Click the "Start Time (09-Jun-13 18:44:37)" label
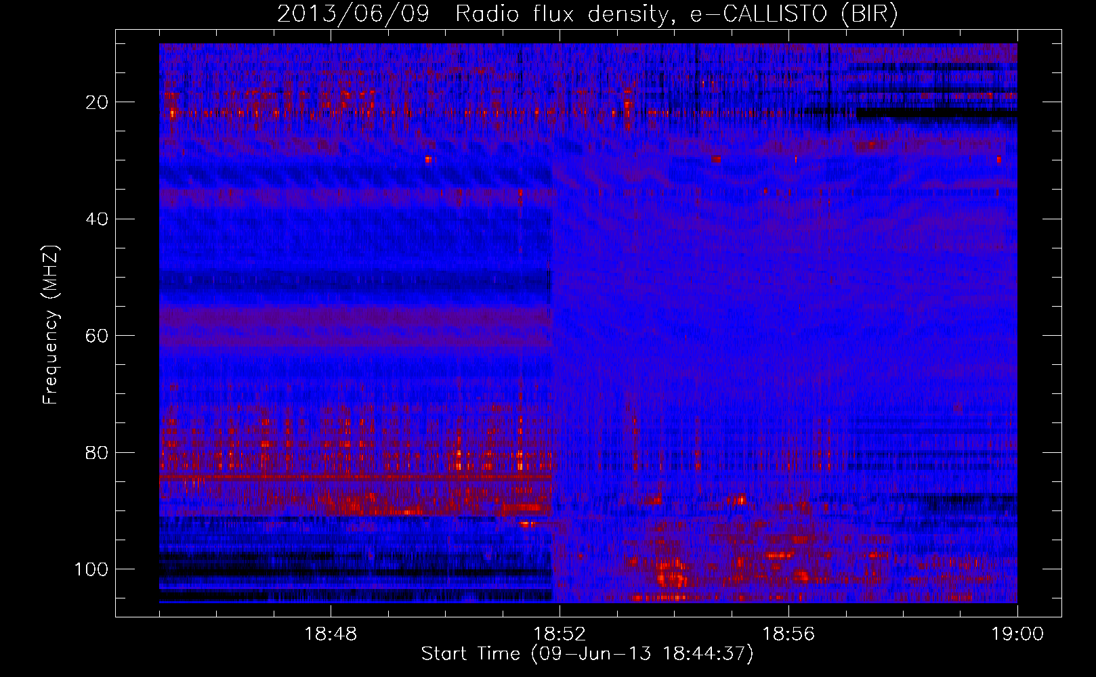 pos(587,653)
